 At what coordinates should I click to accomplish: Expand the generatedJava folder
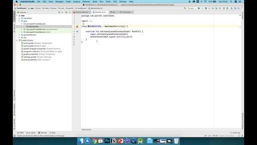click(x=19, y=35)
